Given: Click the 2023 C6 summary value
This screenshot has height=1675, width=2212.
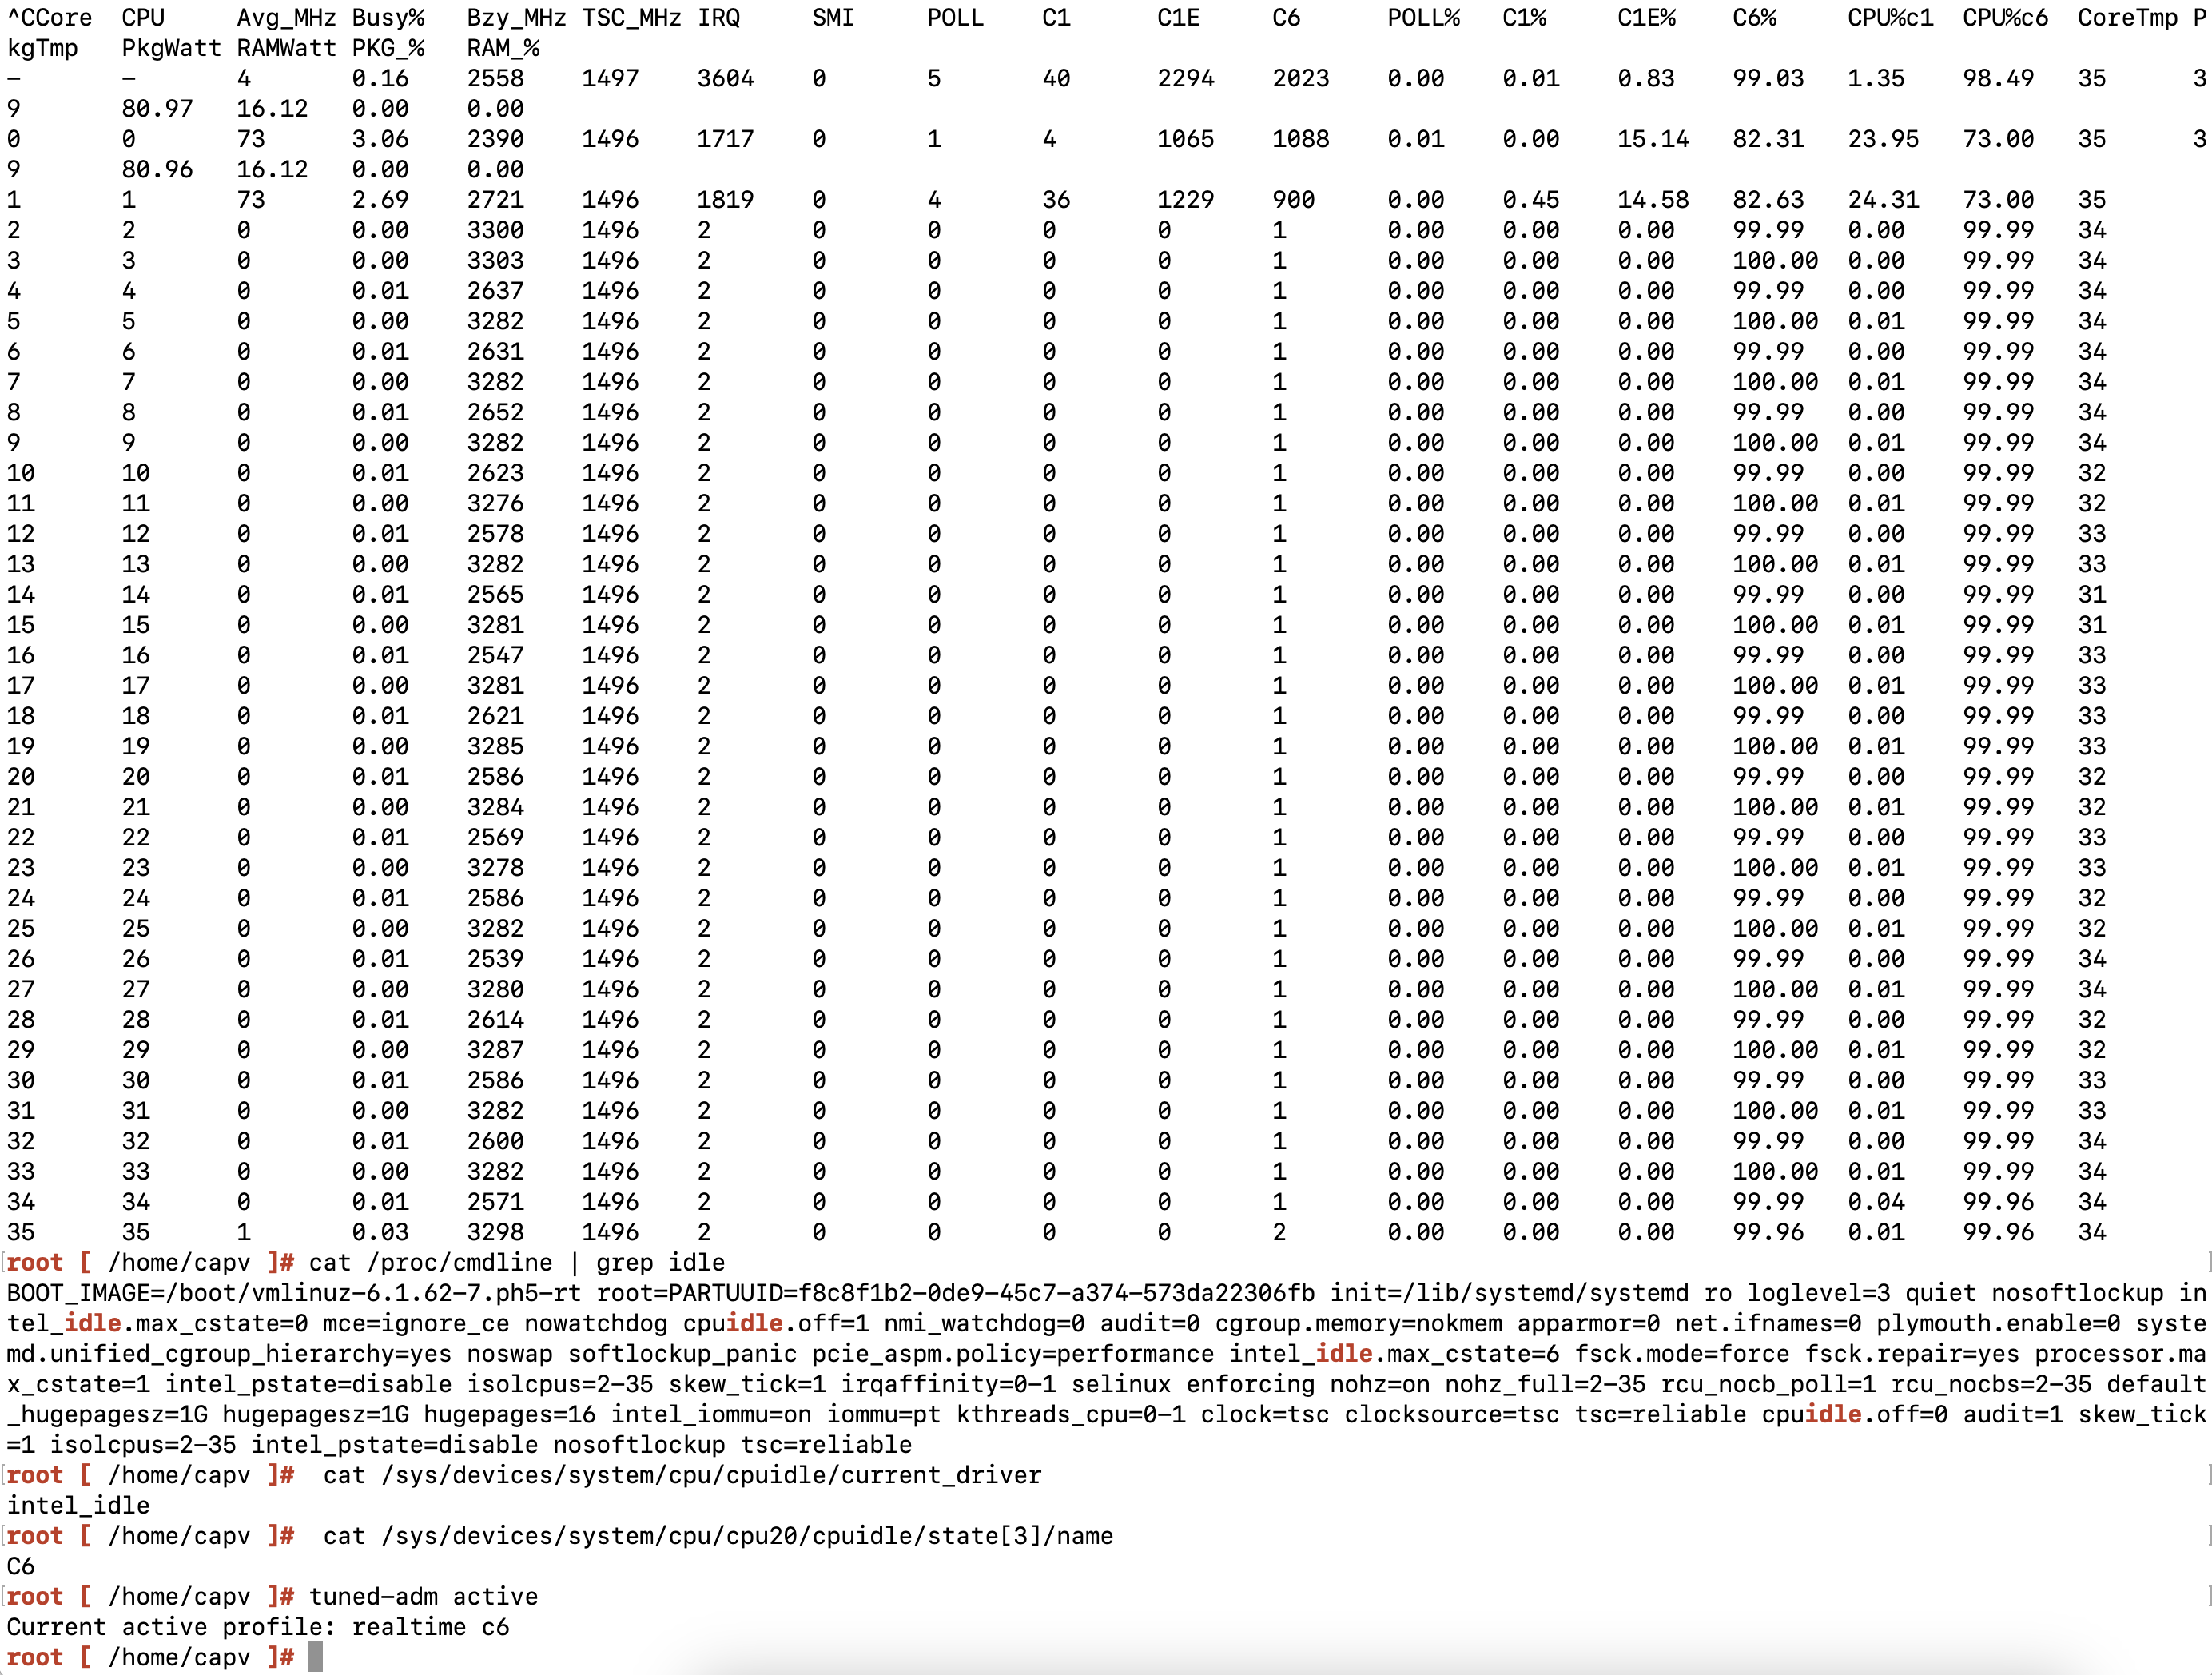Looking at the screenshot, I should [x=1300, y=79].
